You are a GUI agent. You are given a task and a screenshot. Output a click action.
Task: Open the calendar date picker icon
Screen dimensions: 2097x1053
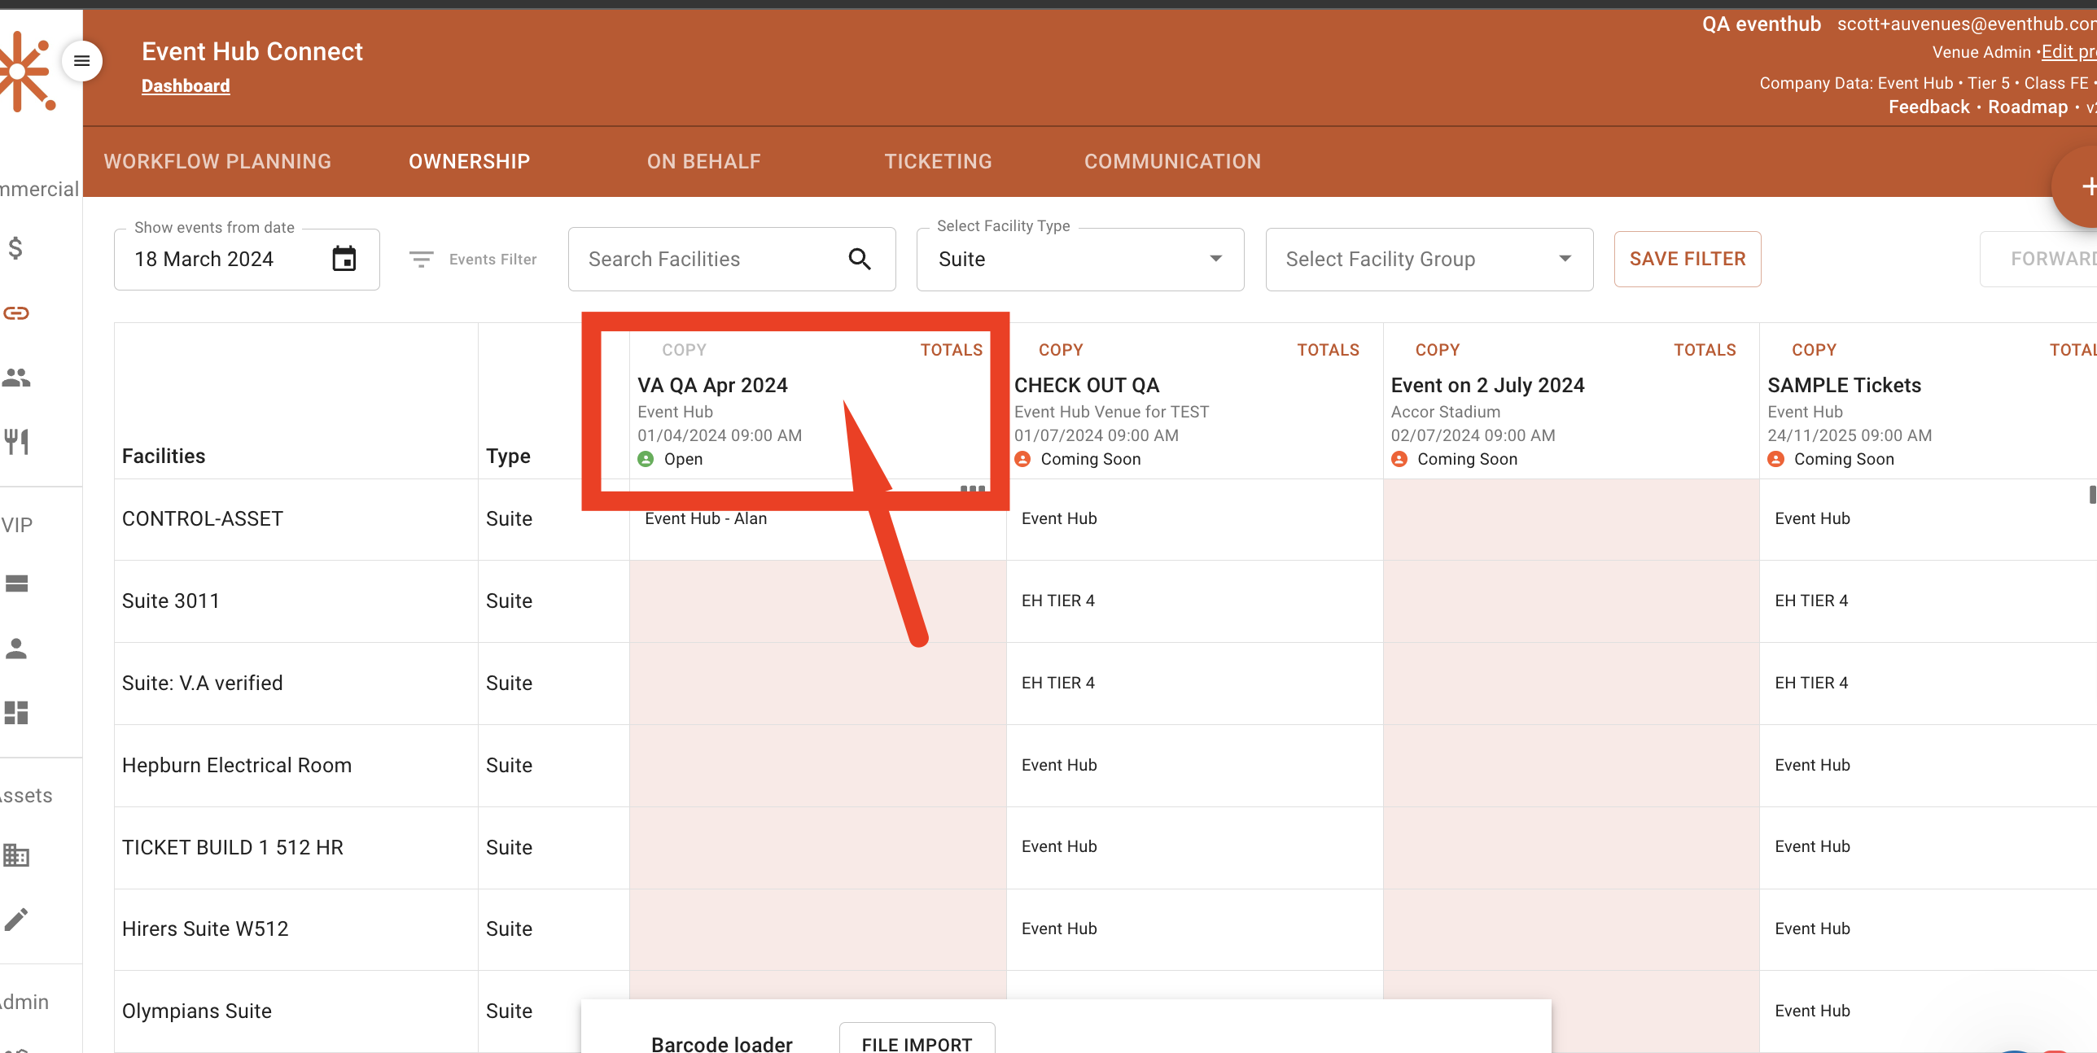point(344,259)
